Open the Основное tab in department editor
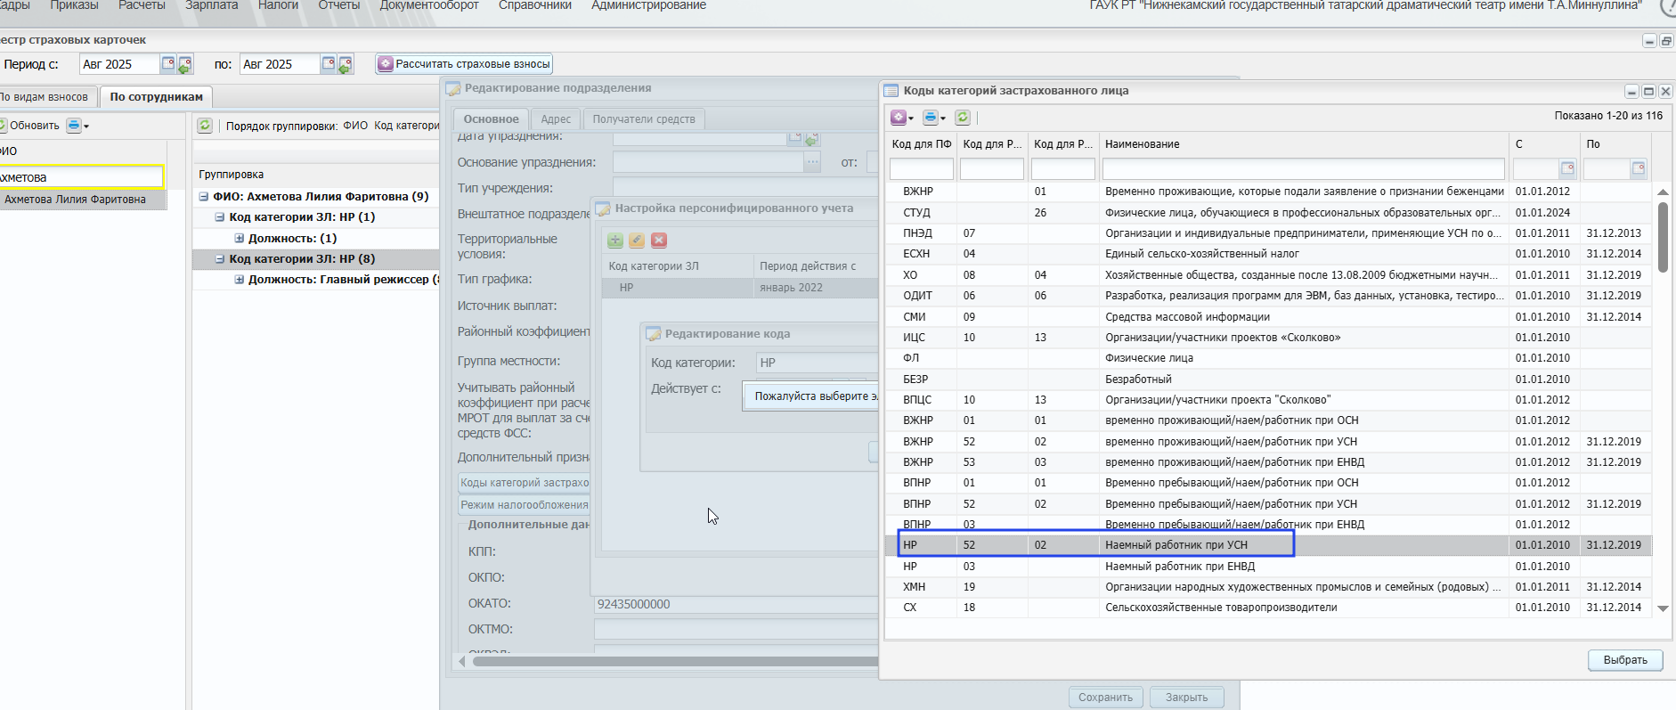This screenshot has height=710, width=1676. (491, 119)
